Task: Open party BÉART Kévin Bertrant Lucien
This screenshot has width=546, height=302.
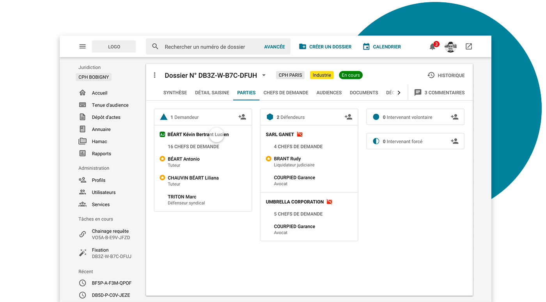Action: pos(198,134)
